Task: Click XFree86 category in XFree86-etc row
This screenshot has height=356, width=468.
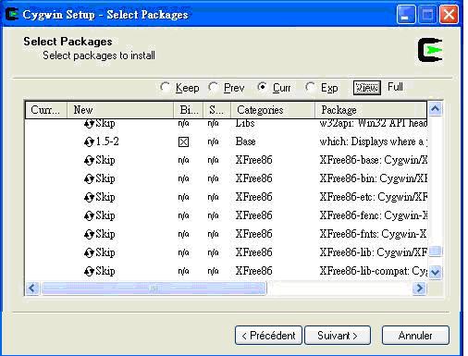Action: (254, 197)
